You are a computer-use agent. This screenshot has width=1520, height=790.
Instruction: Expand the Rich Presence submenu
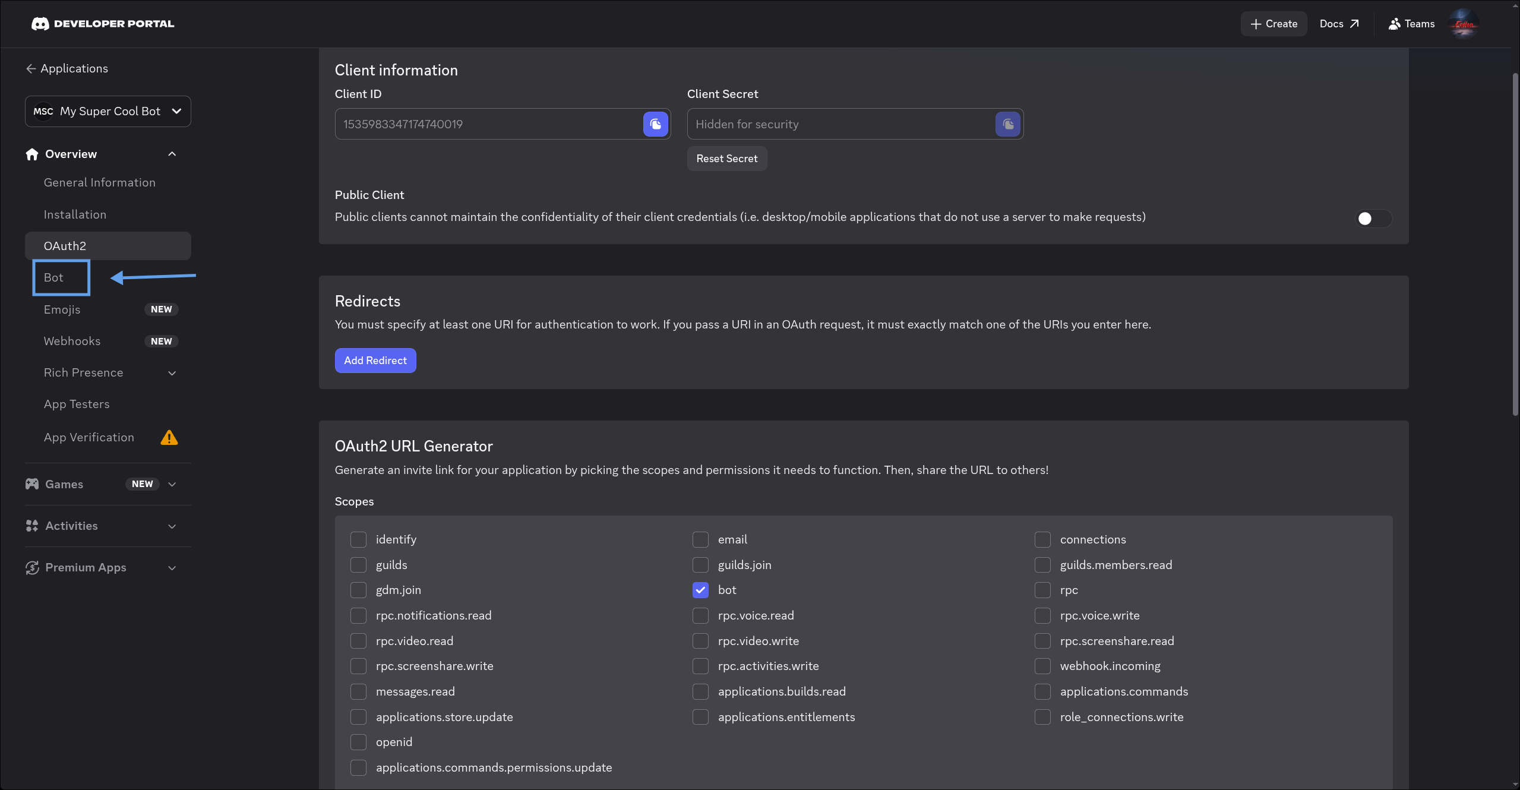click(x=172, y=373)
